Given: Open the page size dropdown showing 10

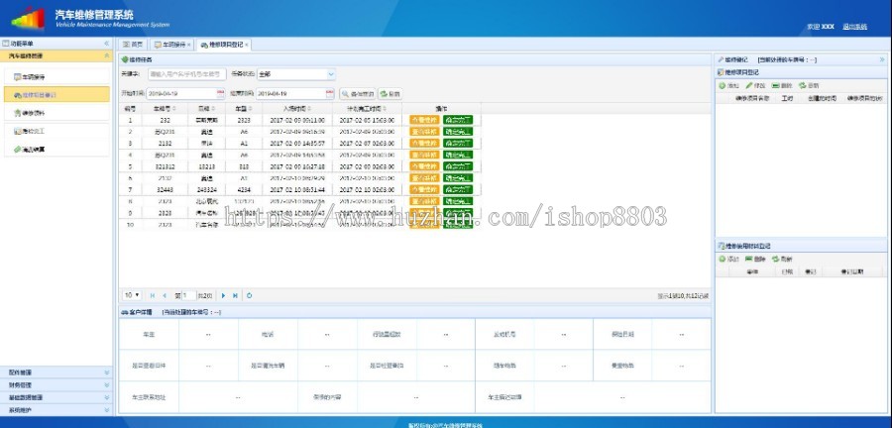Looking at the screenshot, I should 136,295.
